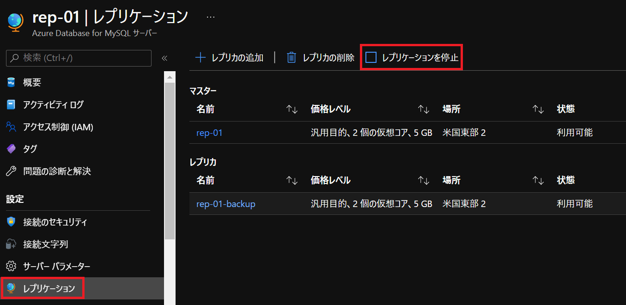Click the rep-01 globe server icon in header
Screen dimensions: 626x305
click(16, 23)
